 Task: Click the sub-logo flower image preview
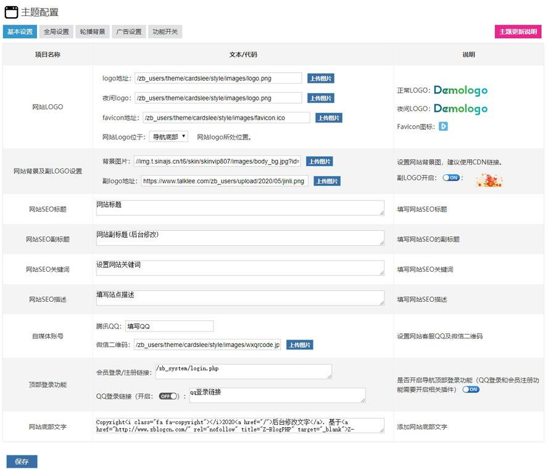[488, 180]
